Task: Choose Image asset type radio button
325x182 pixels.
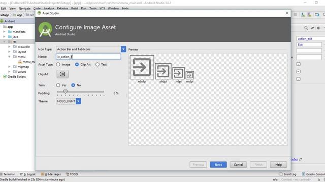Action: (58, 64)
